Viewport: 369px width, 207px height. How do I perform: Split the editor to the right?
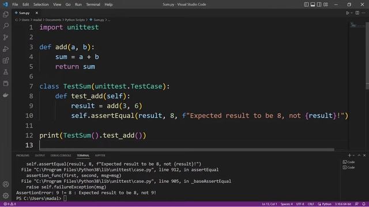(x=357, y=13)
